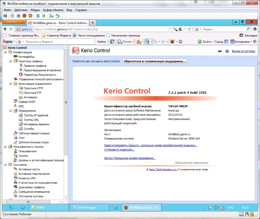Click Выход из системы logout link
This screenshot has height=219, width=260.
tap(243, 51)
